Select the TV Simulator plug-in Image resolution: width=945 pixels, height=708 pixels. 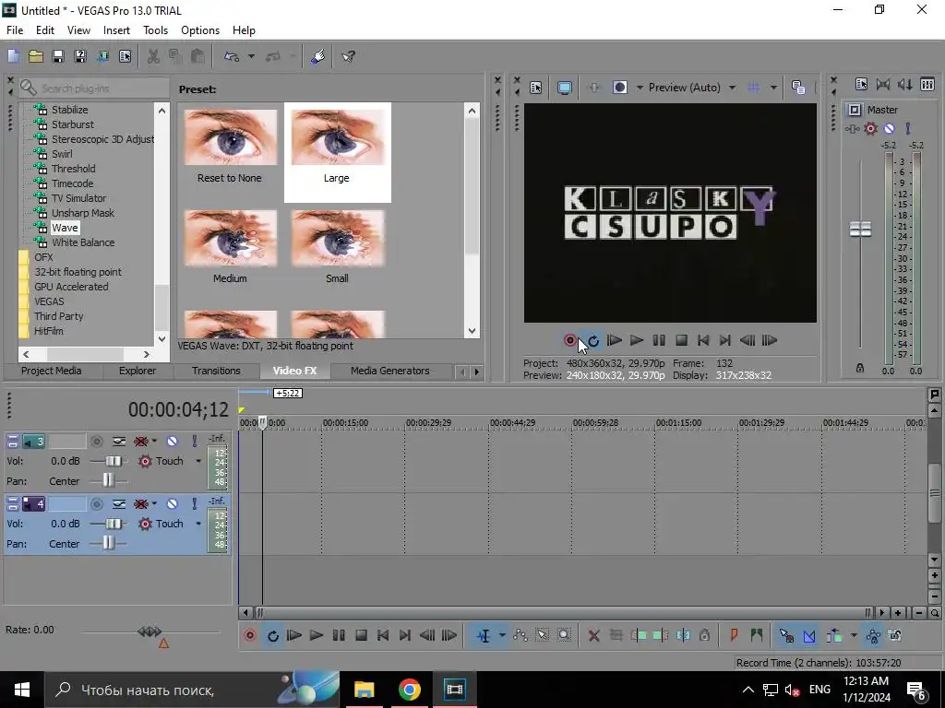[78, 199]
